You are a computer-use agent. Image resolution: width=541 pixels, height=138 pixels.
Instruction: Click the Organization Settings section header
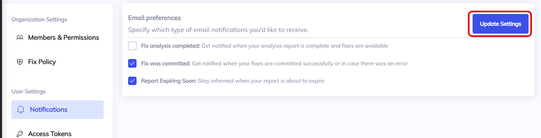coord(39,20)
